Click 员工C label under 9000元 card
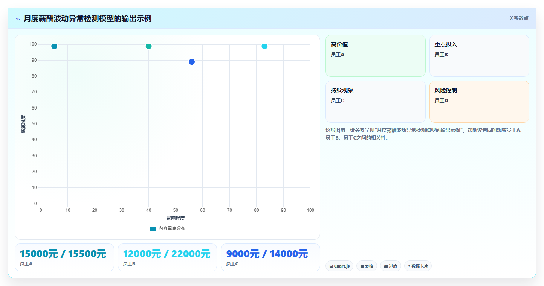The height and width of the screenshot is (286, 544). (232, 264)
